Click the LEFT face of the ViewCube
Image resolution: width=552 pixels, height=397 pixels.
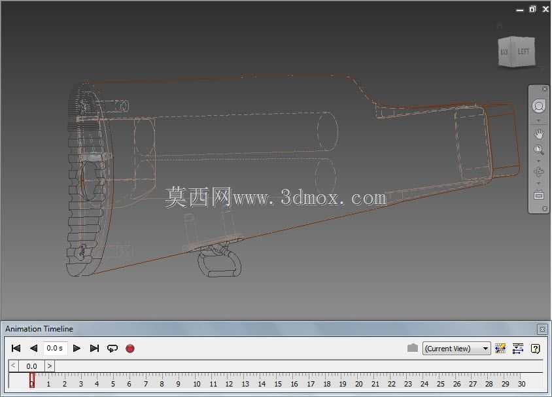523,52
